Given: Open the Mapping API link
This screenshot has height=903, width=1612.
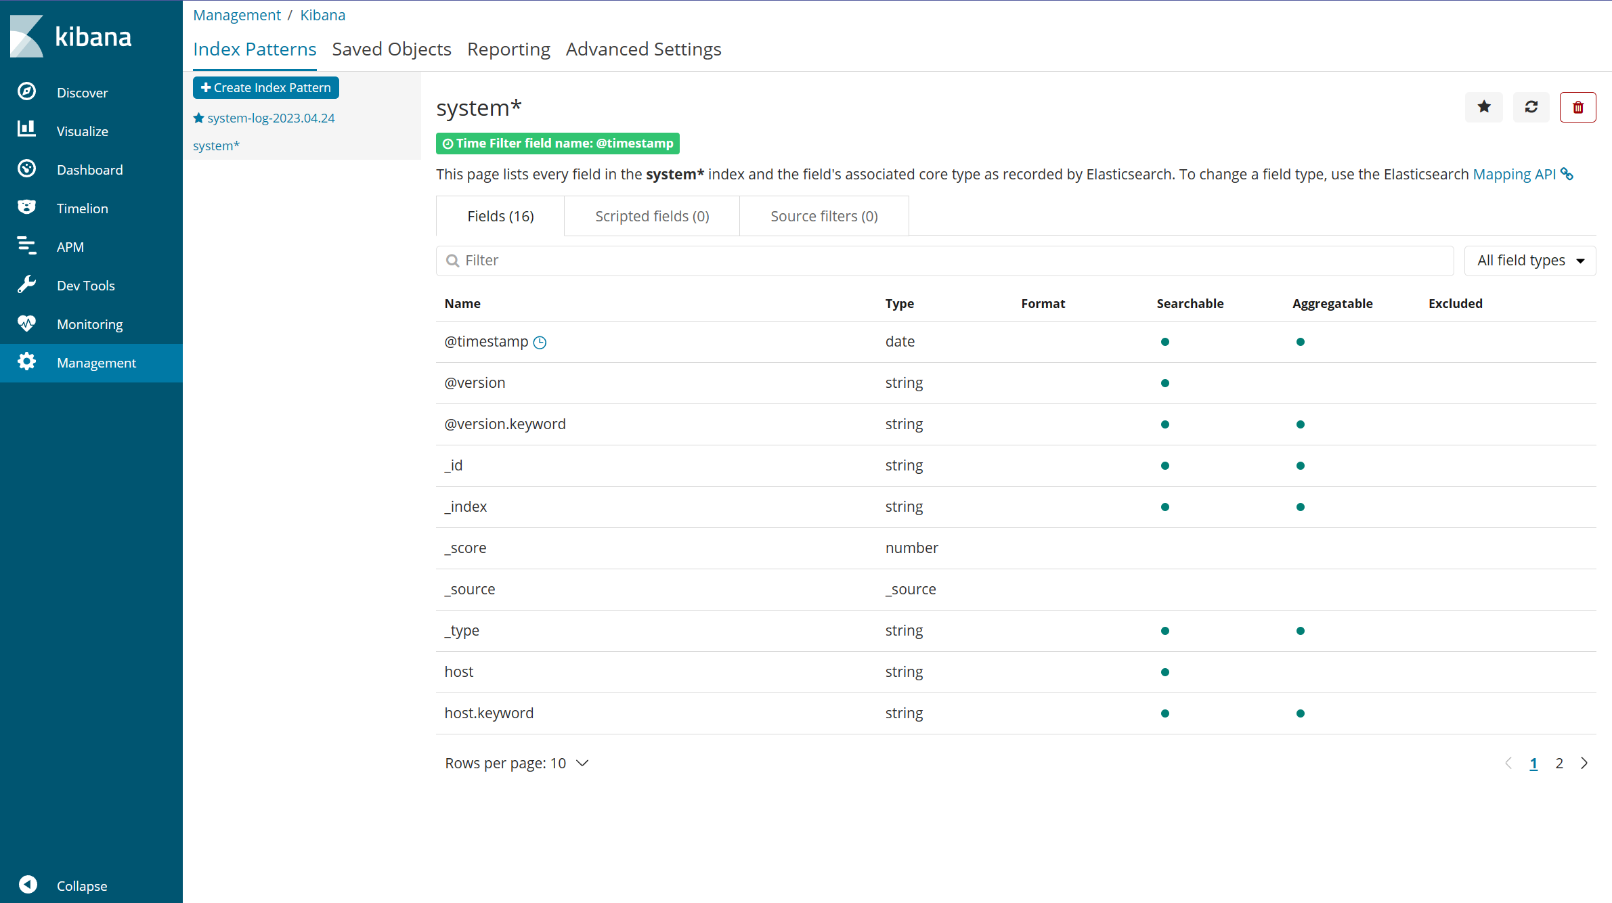Looking at the screenshot, I should click(x=1514, y=175).
